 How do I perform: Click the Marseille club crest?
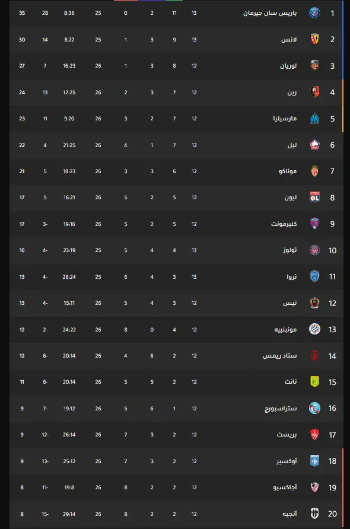click(x=314, y=119)
